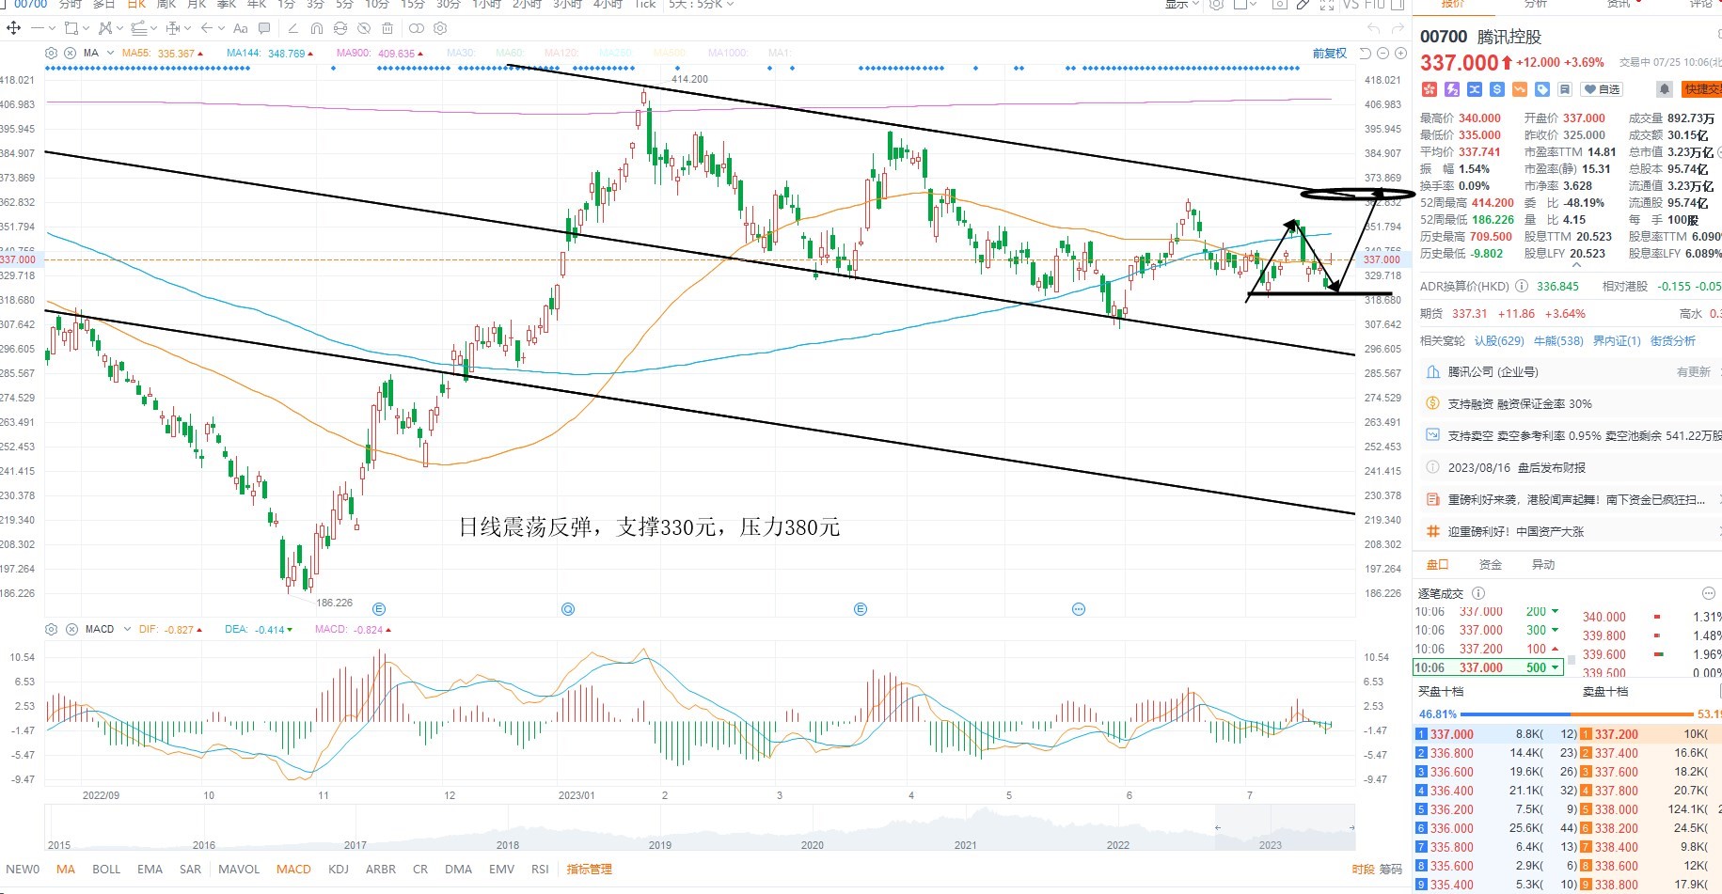Switch to 30分 chart period
This screenshot has width=1722, height=894.
449,4
